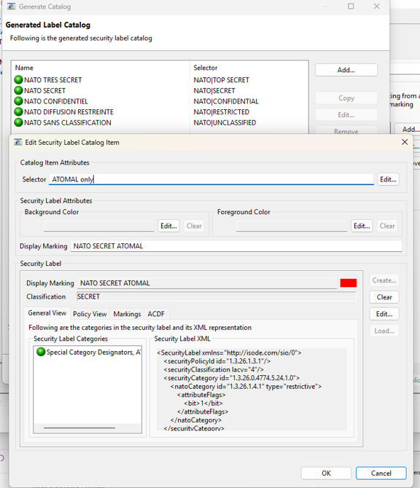The height and width of the screenshot is (488, 420).
Task: Click the Edit Security Label dialog title icon
Action: point(18,142)
